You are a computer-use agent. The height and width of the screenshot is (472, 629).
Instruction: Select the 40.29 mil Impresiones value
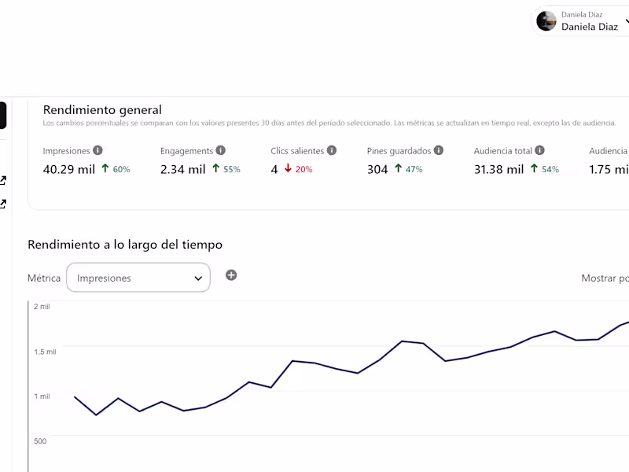[x=69, y=169]
